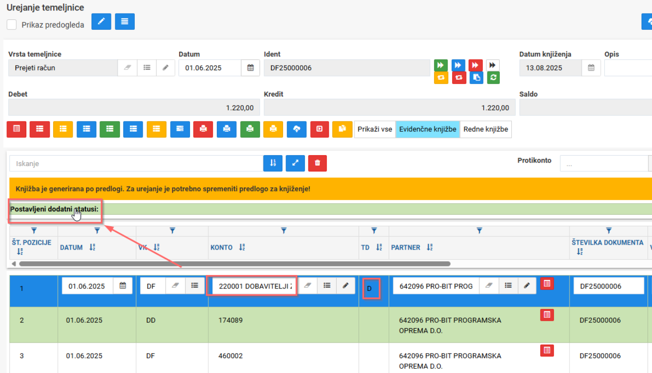
Task: Click the red repeat icon under Ident arrows
Action: click(459, 78)
